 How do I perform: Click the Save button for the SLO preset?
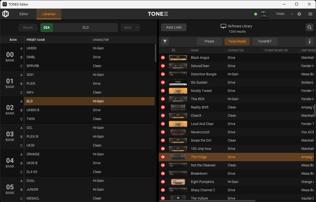click(127, 27)
